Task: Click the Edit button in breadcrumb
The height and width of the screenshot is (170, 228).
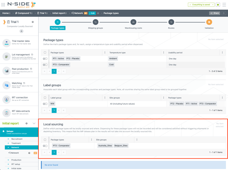Action: click(x=92, y=13)
